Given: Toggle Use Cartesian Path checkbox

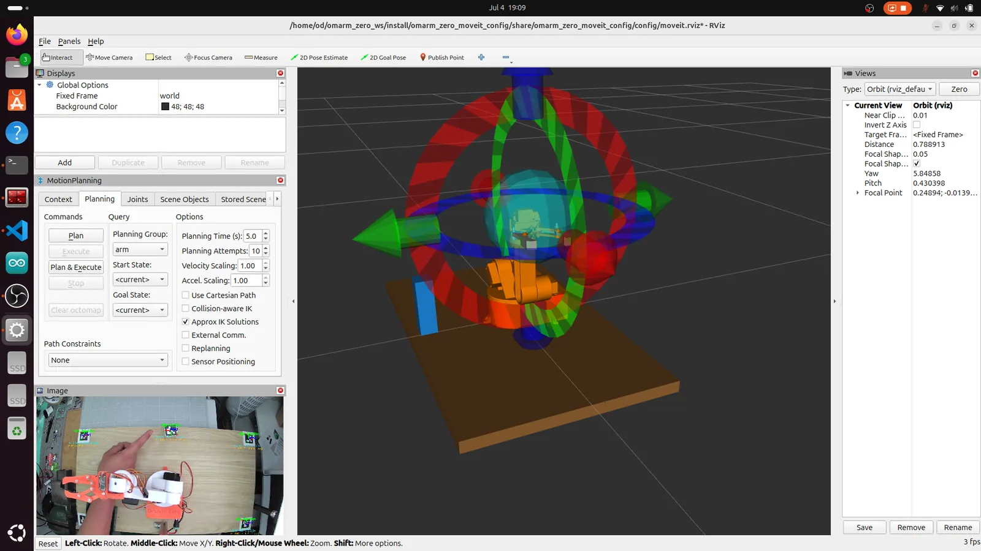Looking at the screenshot, I should tap(185, 295).
